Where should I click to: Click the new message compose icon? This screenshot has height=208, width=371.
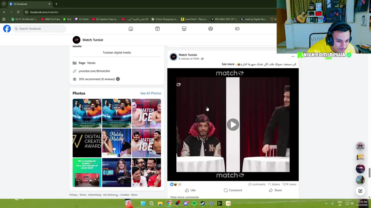tap(360, 191)
